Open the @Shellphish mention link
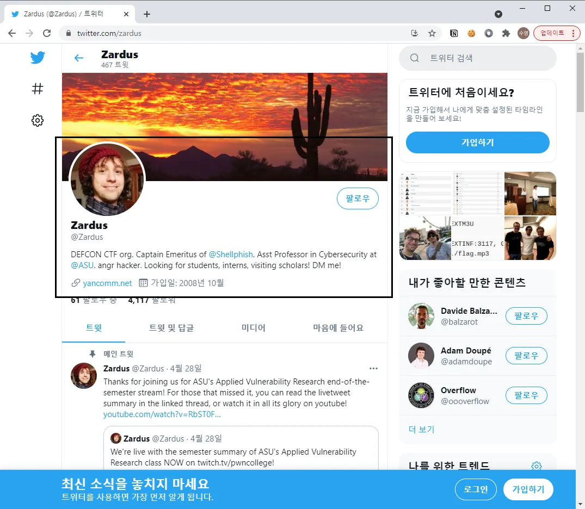The image size is (585, 509). click(x=231, y=254)
